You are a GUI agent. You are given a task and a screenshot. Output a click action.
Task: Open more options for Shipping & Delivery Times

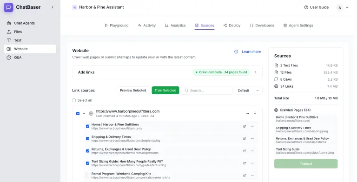click(x=252, y=138)
